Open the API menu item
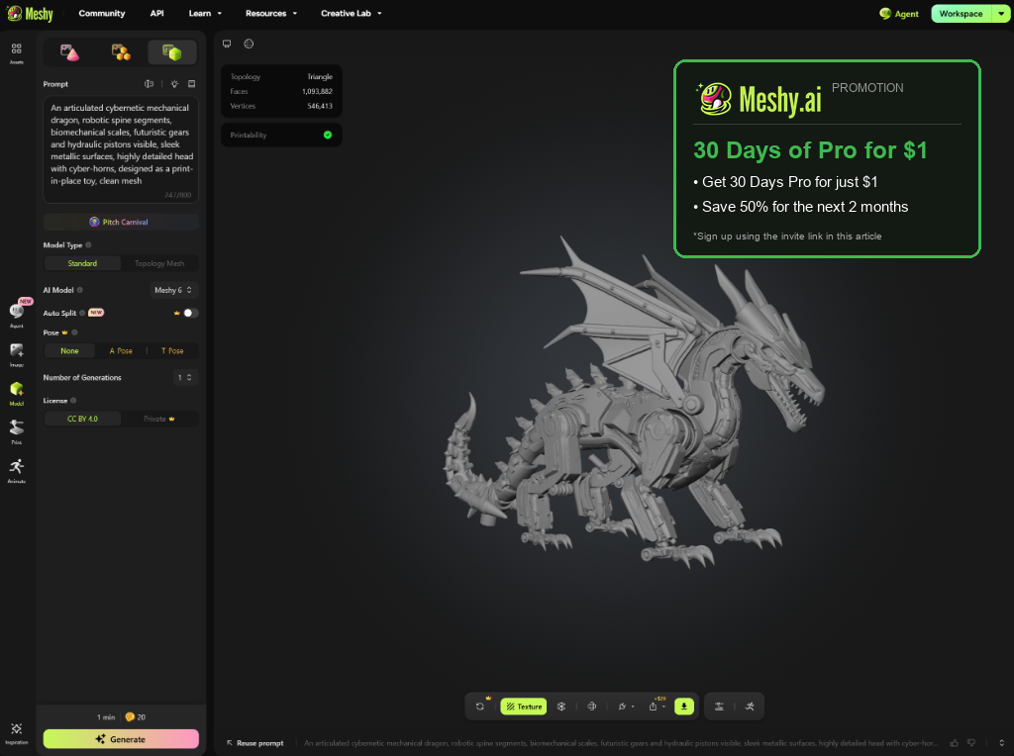The width and height of the screenshot is (1014, 756). tap(157, 13)
